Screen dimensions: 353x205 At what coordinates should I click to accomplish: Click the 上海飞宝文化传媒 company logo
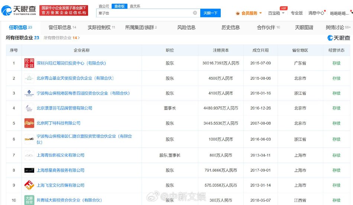pyautogui.click(x=29, y=185)
